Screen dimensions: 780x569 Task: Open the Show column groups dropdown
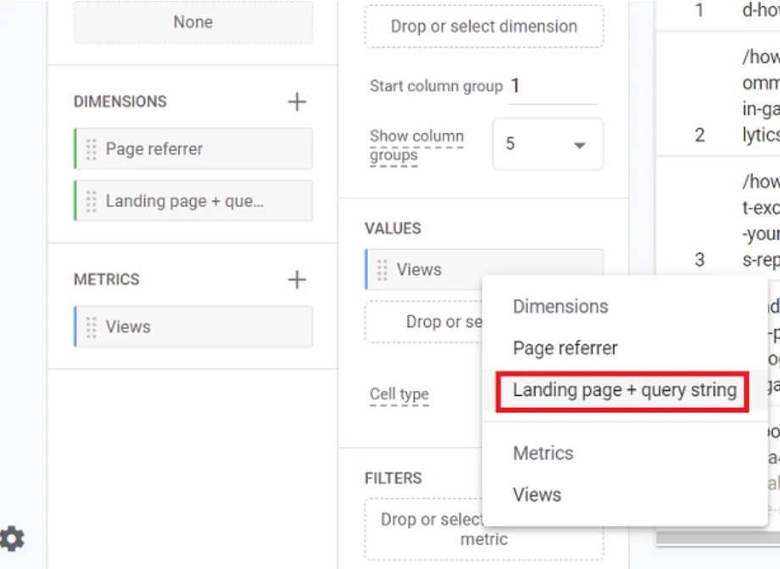(548, 144)
